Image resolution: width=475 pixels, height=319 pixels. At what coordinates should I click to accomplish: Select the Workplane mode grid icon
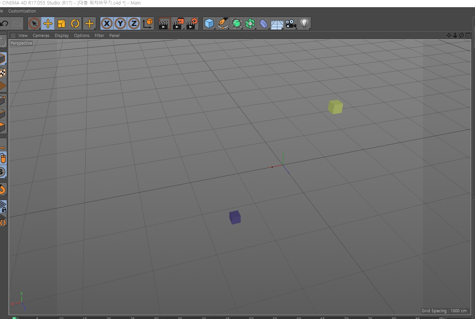click(x=3, y=86)
